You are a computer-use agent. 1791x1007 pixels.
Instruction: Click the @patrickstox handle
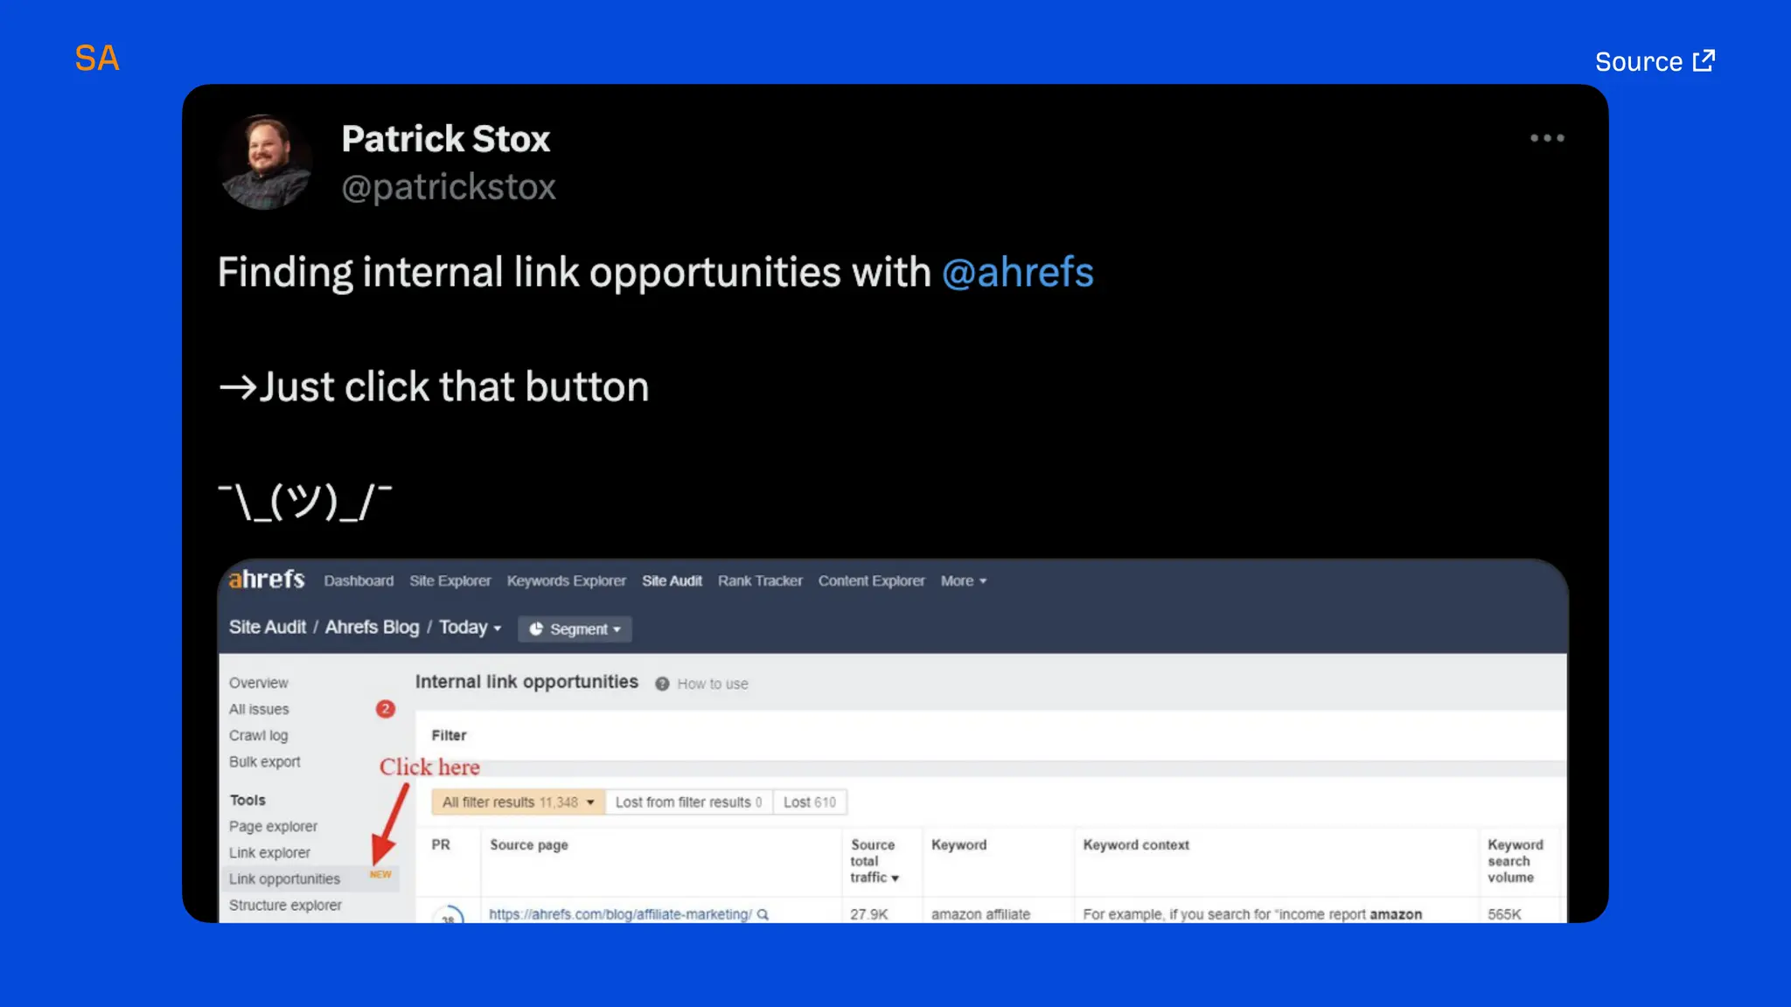[449, 187]
